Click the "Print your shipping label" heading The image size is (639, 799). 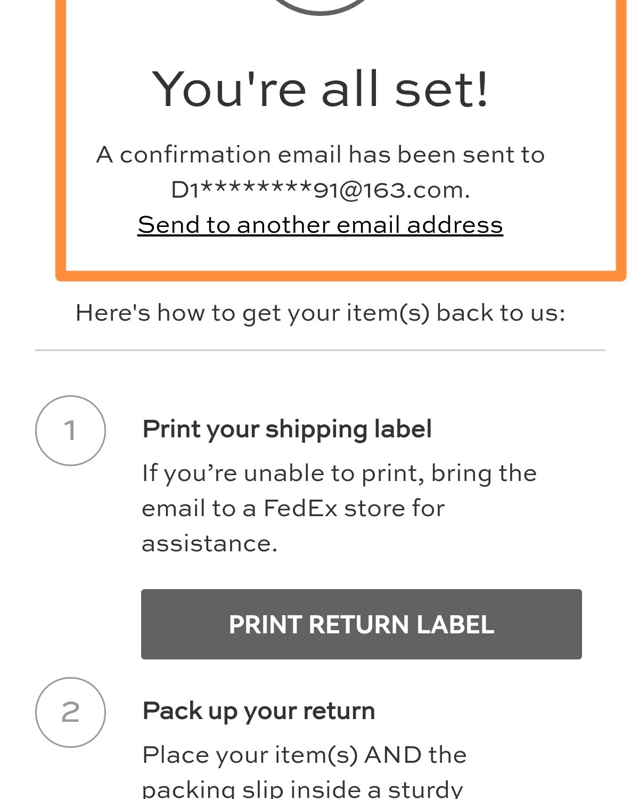(287, 429)
